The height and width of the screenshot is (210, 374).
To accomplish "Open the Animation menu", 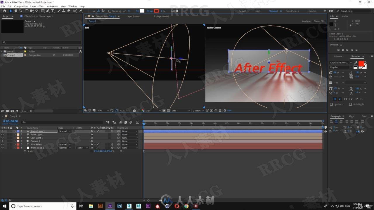I will [x=52, y=6].
